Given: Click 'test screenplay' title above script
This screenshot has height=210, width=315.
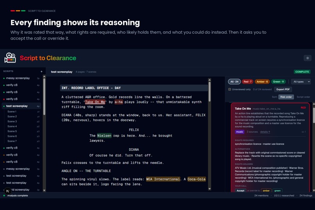Looking at the screenshot, I should click(x=61, y=72).
